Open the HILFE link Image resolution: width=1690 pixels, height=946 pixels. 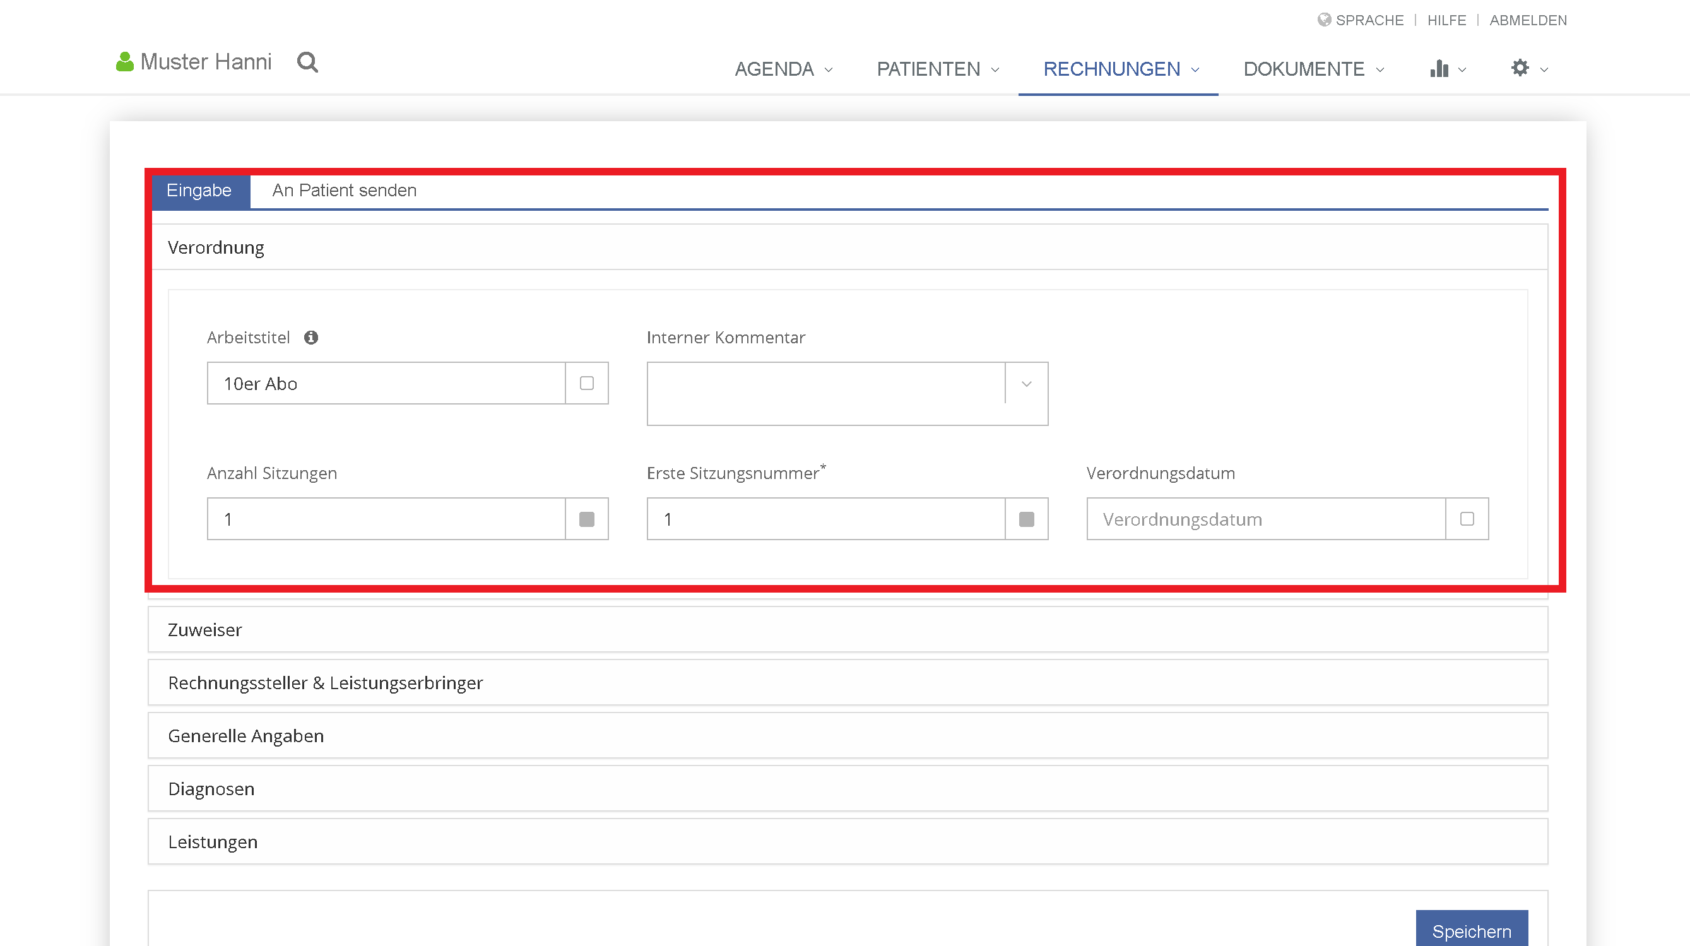tap(1446, 20)
